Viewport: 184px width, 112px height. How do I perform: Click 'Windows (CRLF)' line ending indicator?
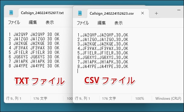pos(168,99)
